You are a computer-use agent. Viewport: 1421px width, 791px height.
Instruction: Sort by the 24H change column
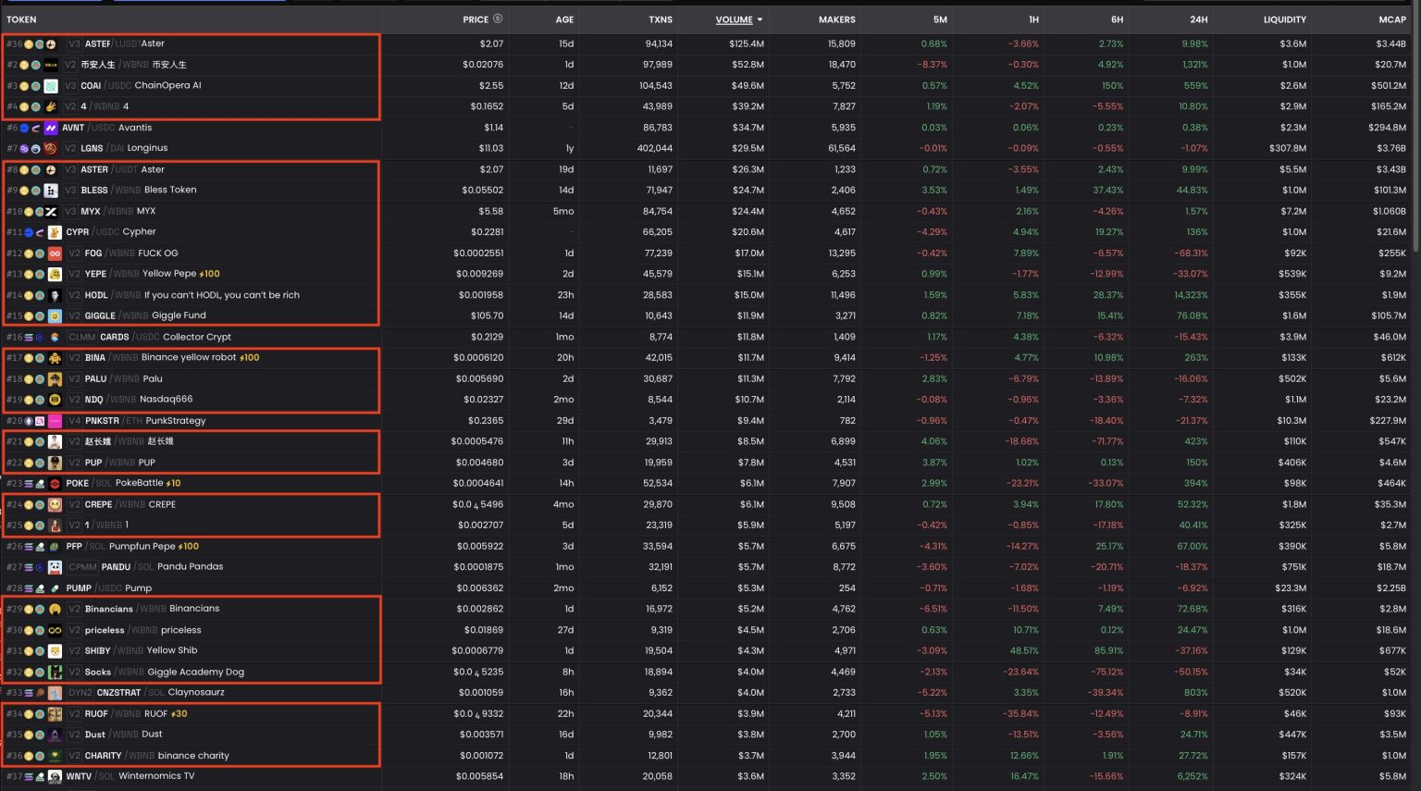(x=1198, y=19)
